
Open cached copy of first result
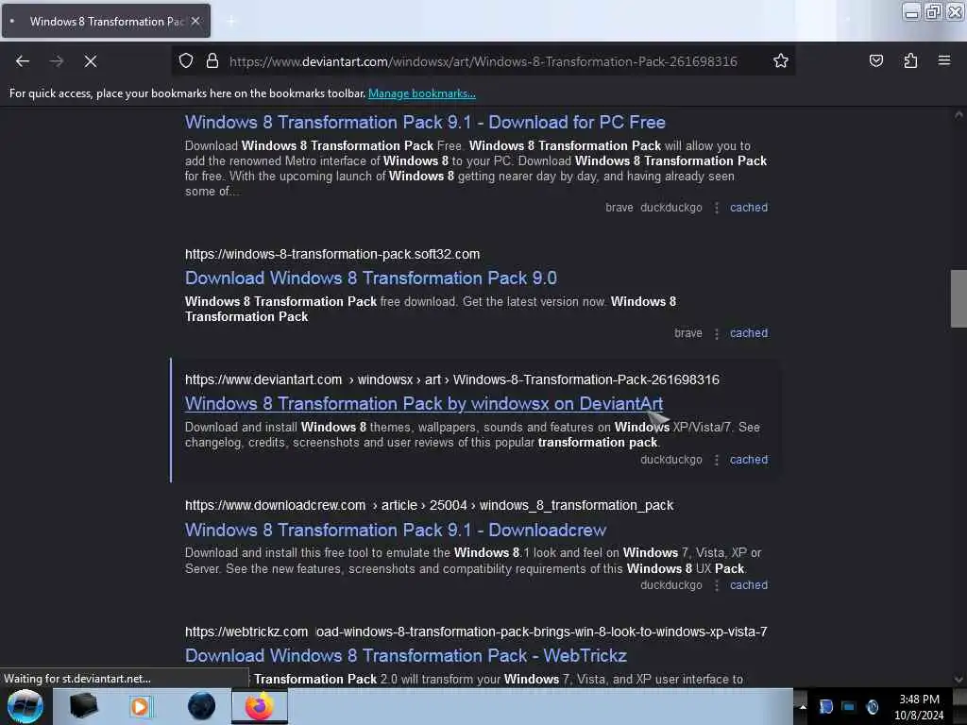coord(749,208)
